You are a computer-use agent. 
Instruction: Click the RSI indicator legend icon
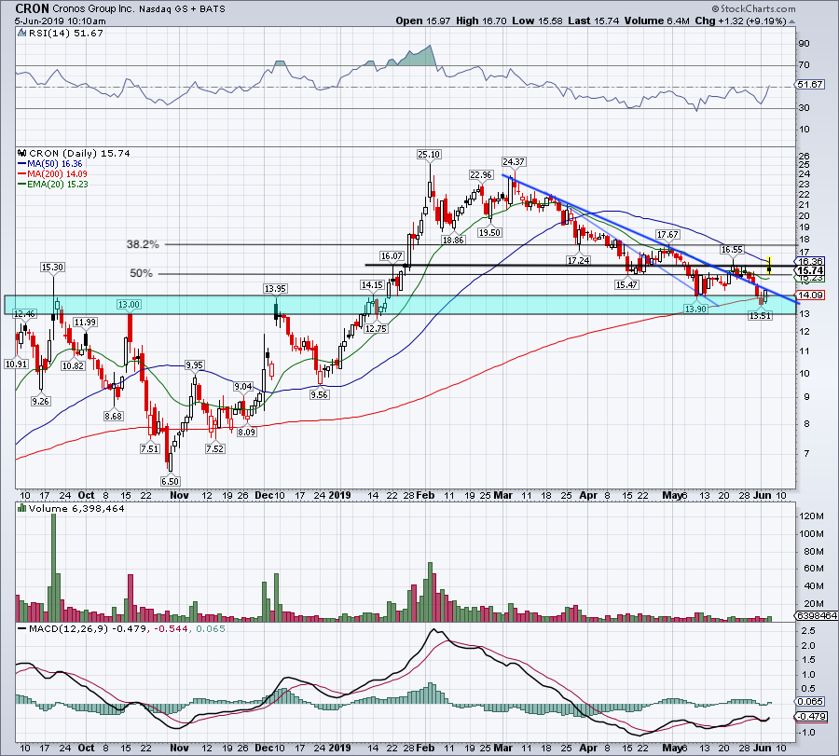pos(22,33)
